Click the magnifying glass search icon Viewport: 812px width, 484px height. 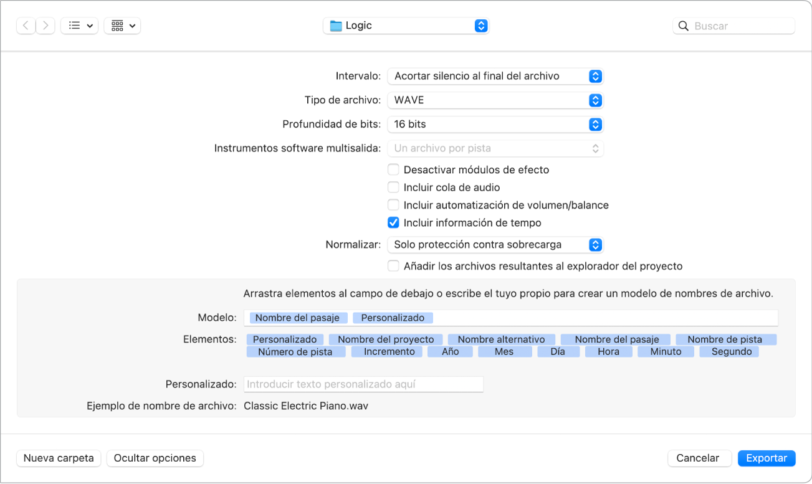[684, 26]
